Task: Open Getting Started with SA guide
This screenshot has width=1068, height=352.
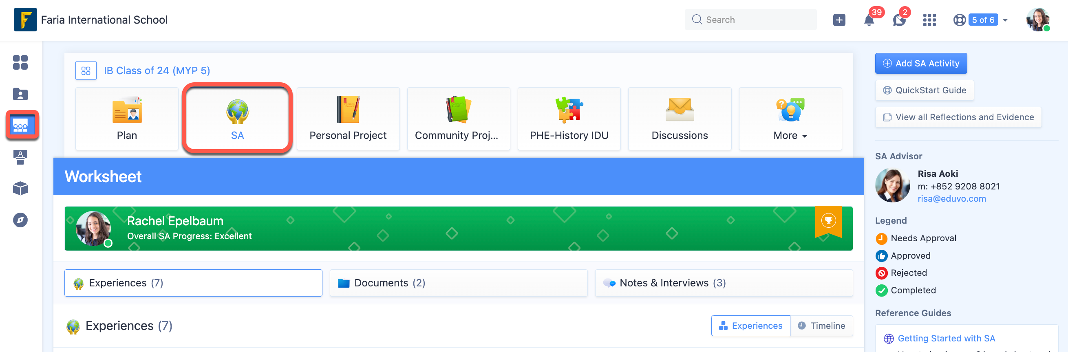Action: pyautogui.click(x=946, y=338)
